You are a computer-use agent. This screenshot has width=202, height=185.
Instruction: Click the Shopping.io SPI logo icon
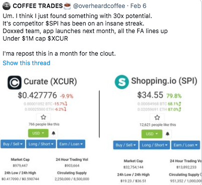pyautogui.click(x=122, y=82)
